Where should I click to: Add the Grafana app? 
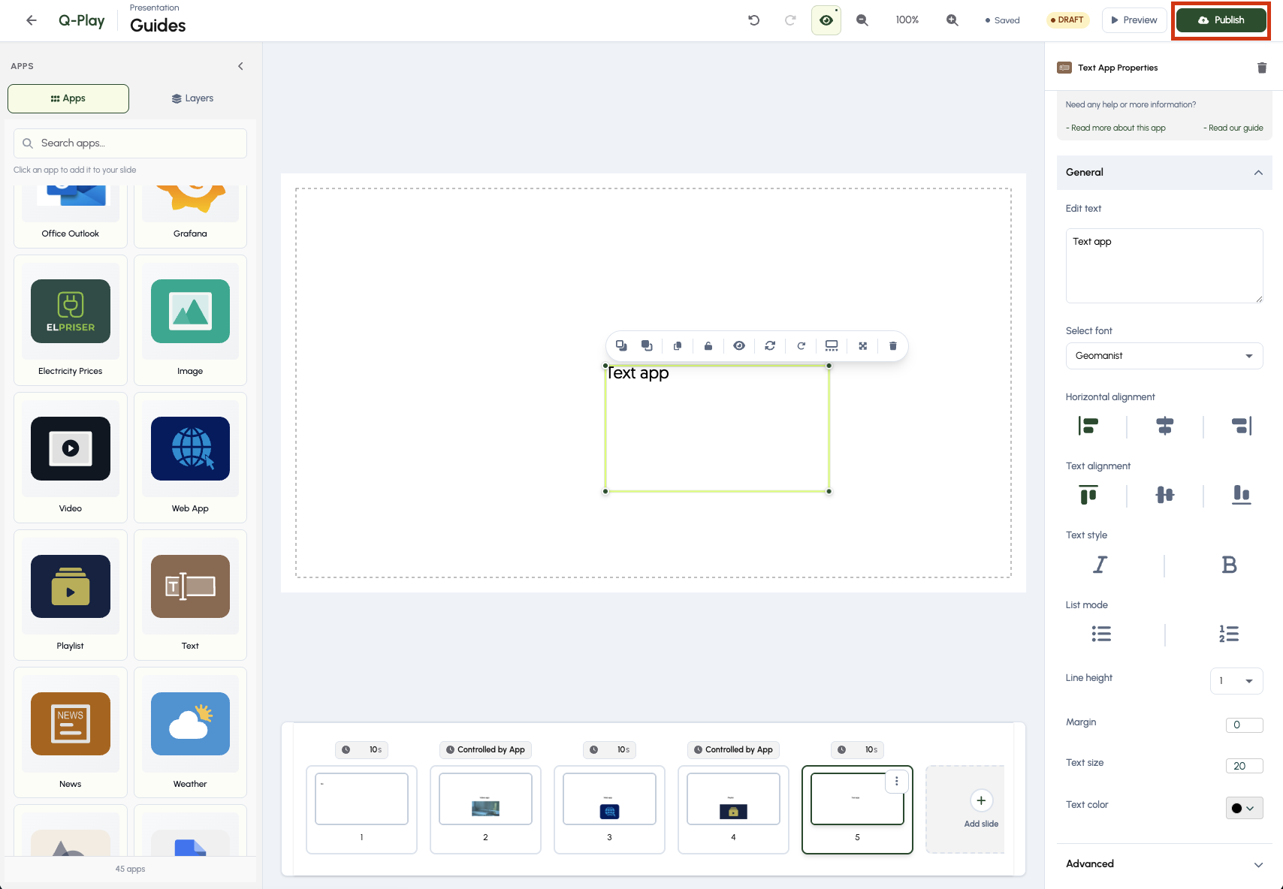[x=190, y=216]
